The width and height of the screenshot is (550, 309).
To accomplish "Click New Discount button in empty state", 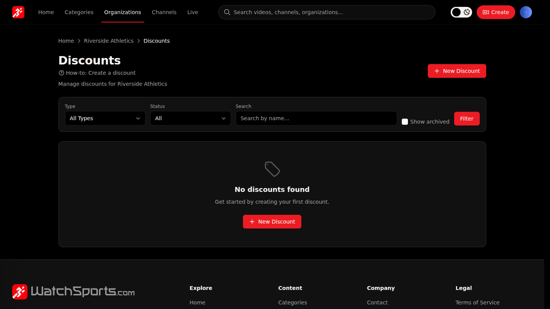I will coord(272,222).
